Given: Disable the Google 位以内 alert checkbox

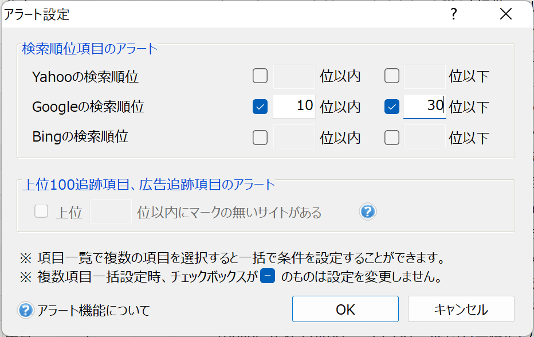Looking at the screenshot, I should tap(260, 107).
